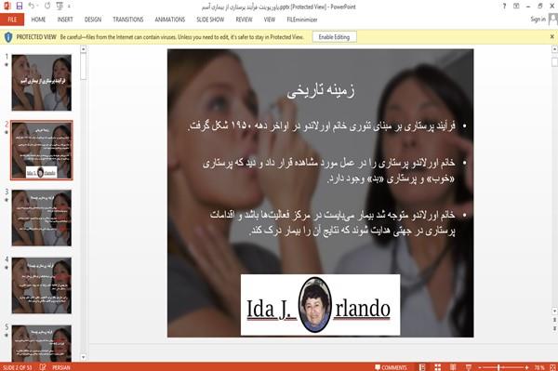The image size is (558, 371).
Task: Start slideshow from beginning via quick access icon
Action: 60,7
